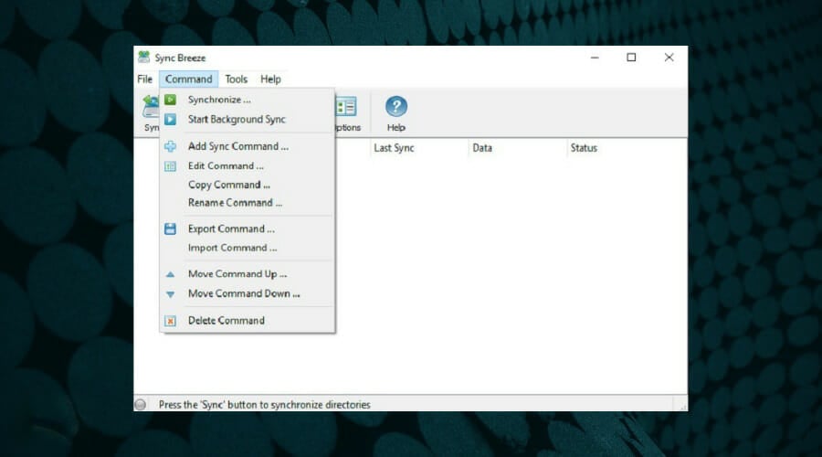Open the Tools menu

[x=236, y=80]
